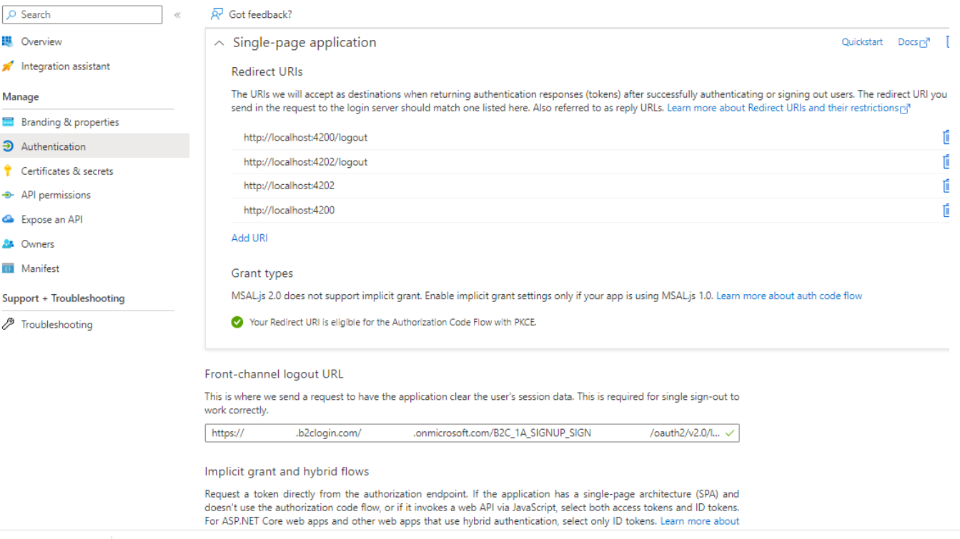Remove the localhost:4202 redirect URI

pyautogui.click(x=947, y=186)
